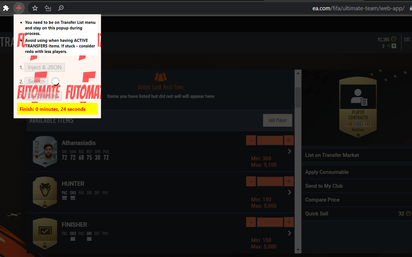Click the 92,385 coin balance value
412x257 pixels.
384,40
